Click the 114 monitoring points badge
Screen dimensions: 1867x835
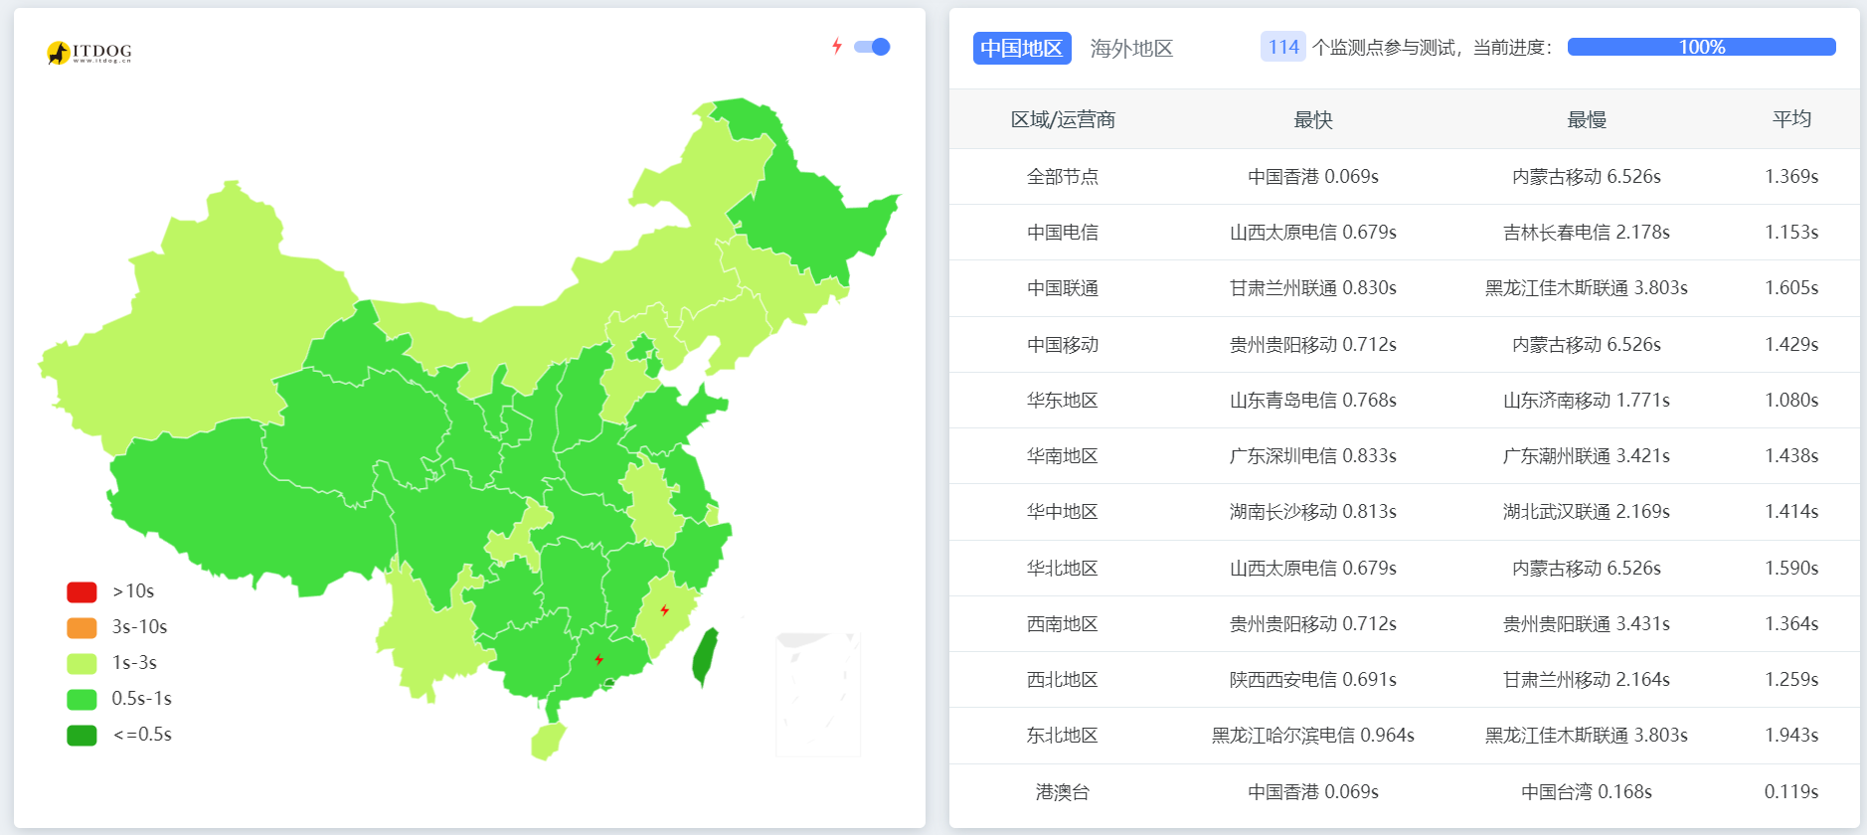1282,47
